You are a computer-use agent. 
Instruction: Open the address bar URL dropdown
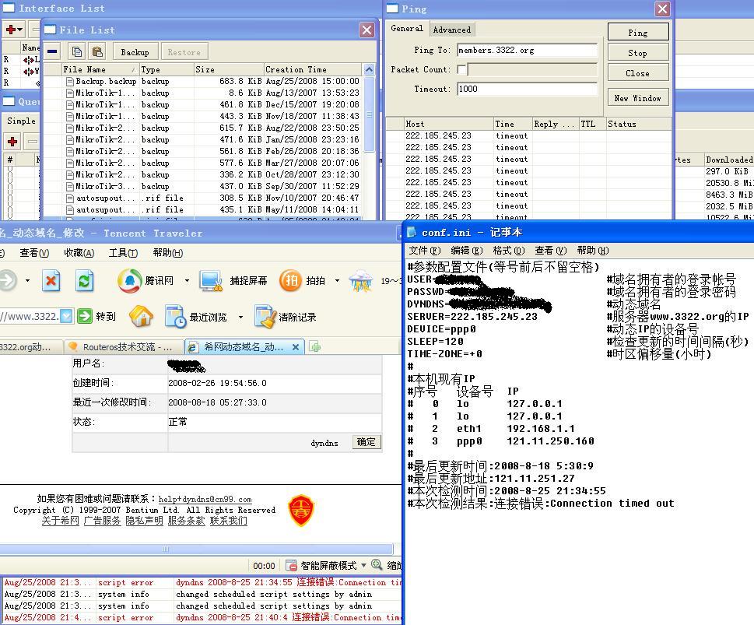(66, 316)
